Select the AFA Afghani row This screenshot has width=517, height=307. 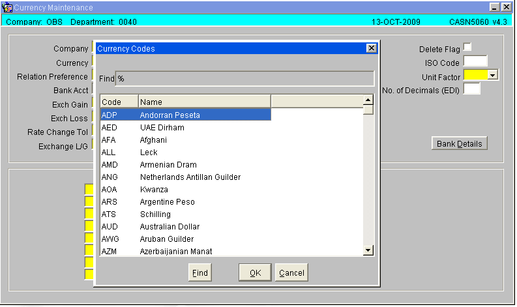point(186,140)
